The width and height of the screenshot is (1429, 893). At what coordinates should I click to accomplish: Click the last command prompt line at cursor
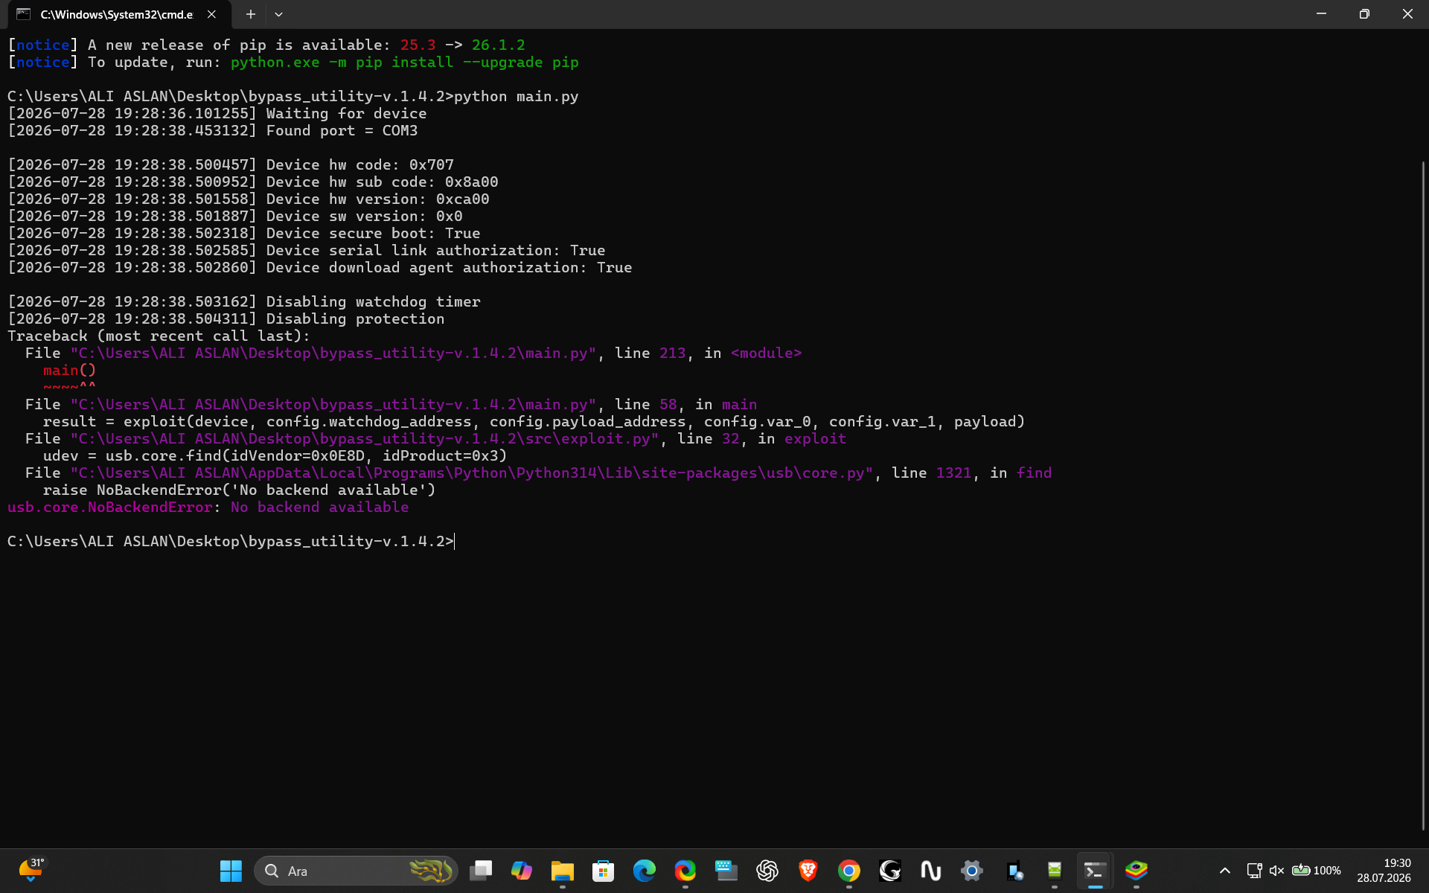click(x=231, y=542)
